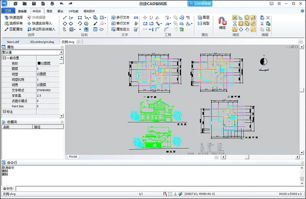The image size is (306, 199).
Task: Select the revision cloud tool
Action: tap(102, 29)
